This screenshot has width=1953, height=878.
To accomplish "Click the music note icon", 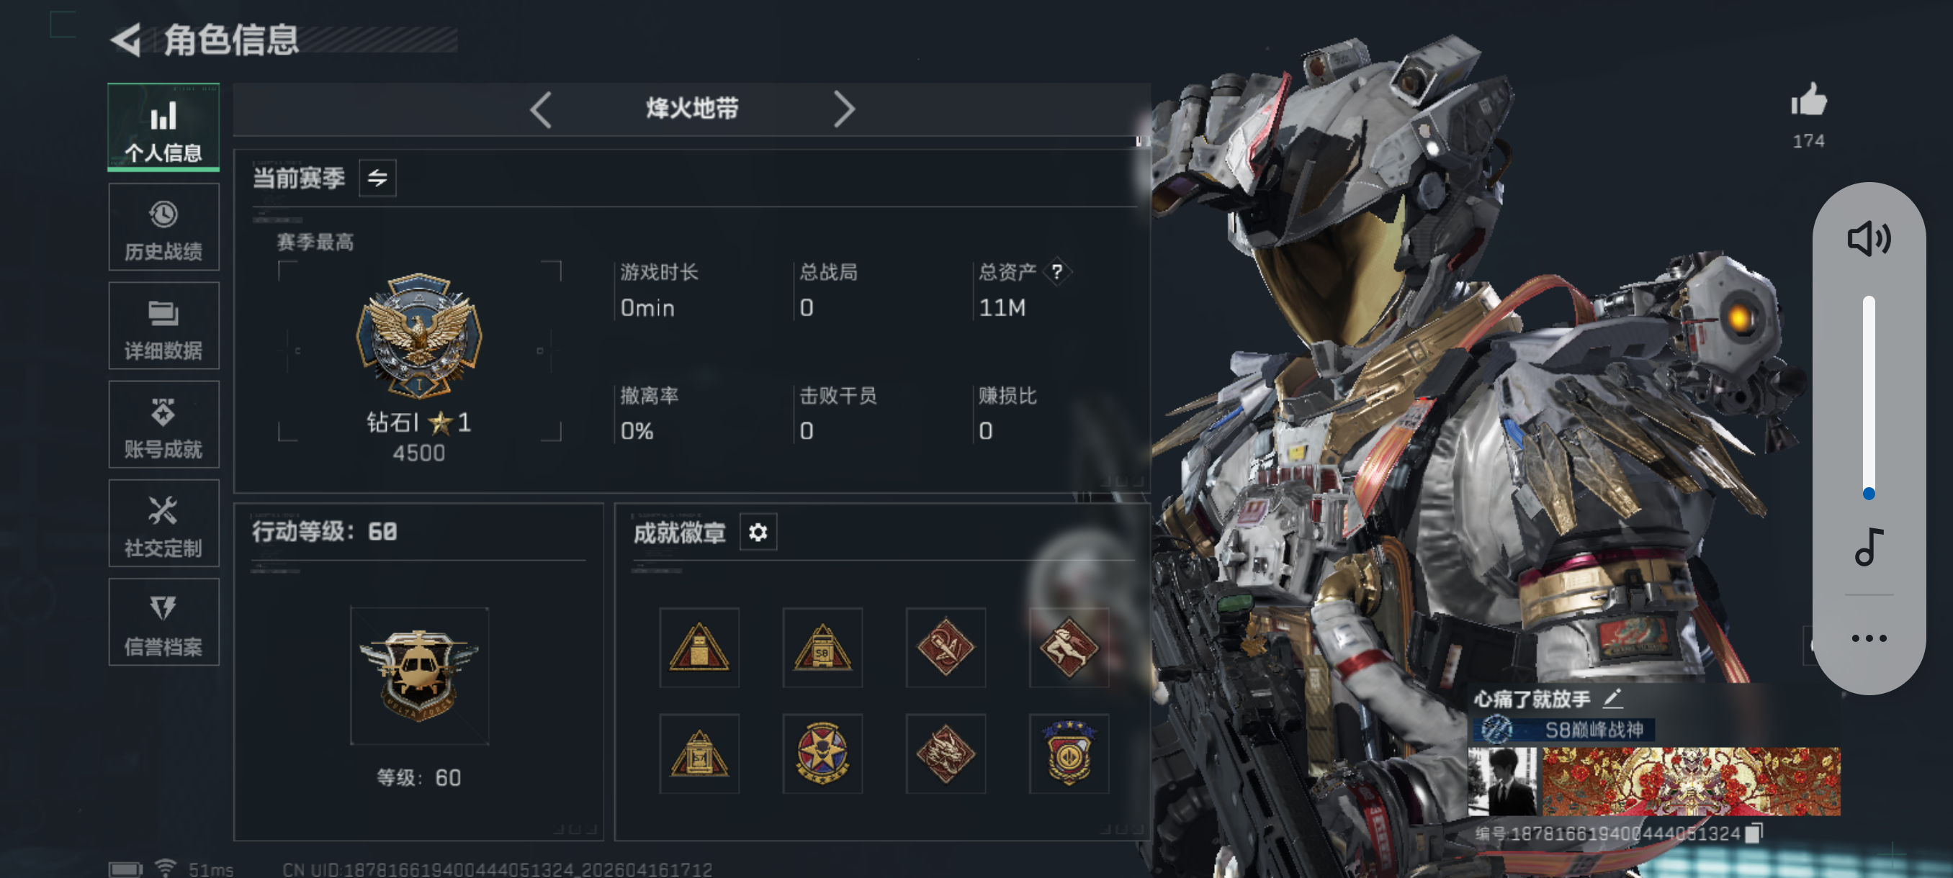I will (1869, 546).
